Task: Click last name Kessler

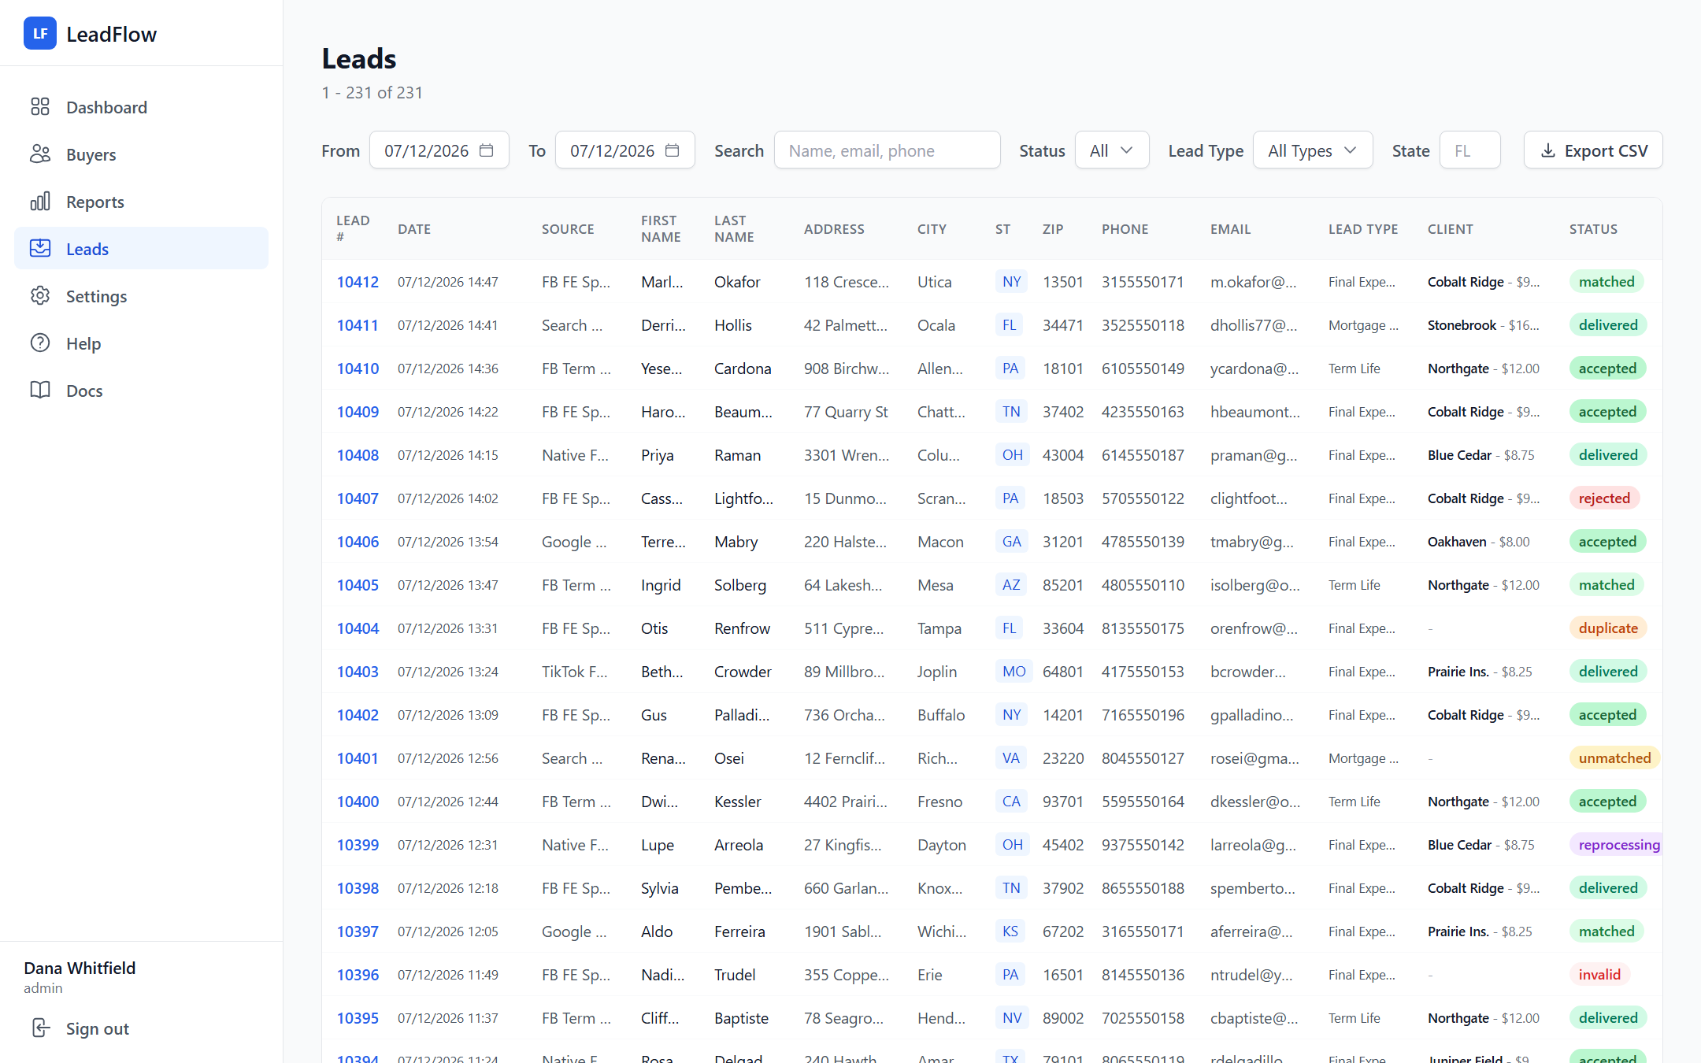Action: [737, 801]
